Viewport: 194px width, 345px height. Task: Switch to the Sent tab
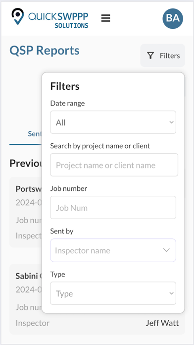[35, 134]
